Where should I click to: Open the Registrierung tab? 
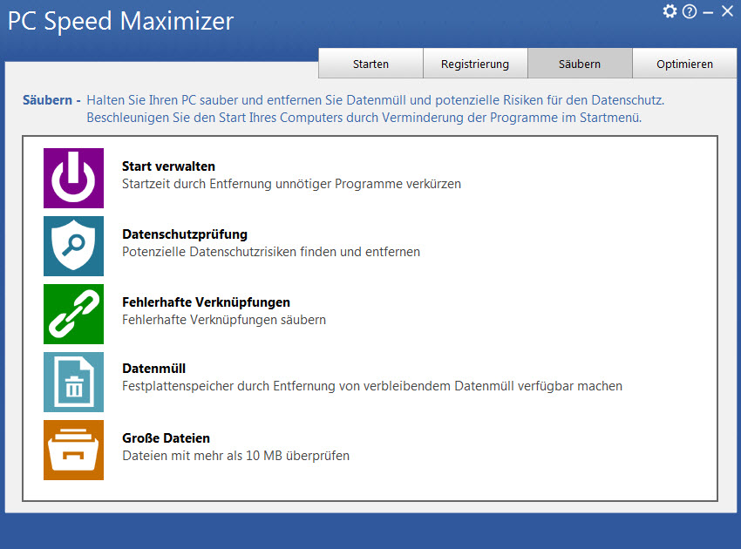click(x=475, y=64)
